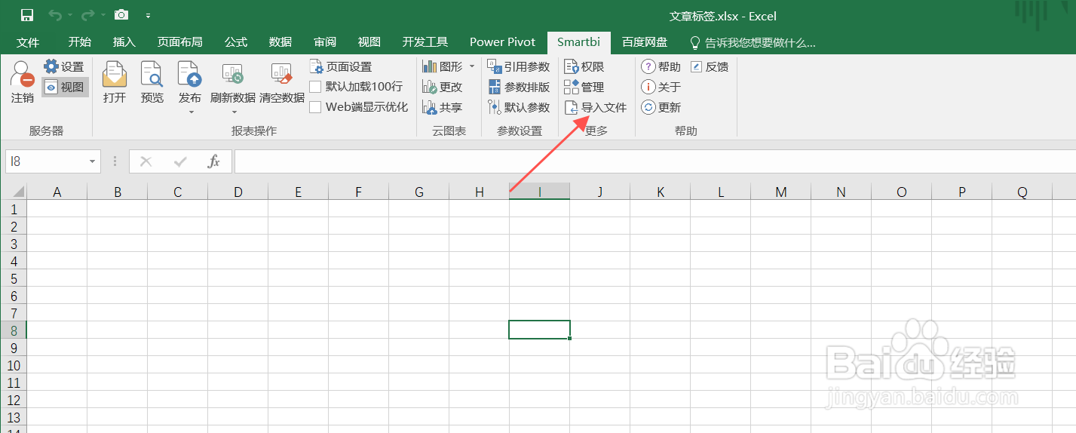Click the camera screenshot icon in title bar
This screenshot has width=1076, height=433.
(x=121, y=15)
